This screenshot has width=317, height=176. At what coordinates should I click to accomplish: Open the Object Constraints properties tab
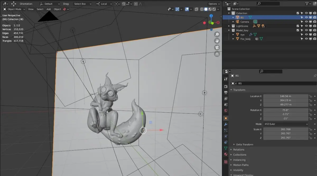[226, 142]
